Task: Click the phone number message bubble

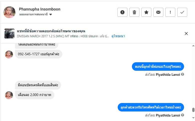Action: click(x=39, y=54)
